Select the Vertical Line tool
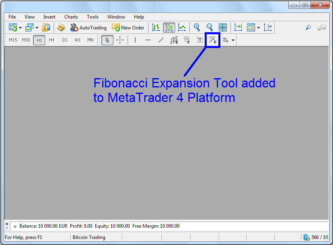This screenshot has height=245, width=333. (x=135, y=40)
